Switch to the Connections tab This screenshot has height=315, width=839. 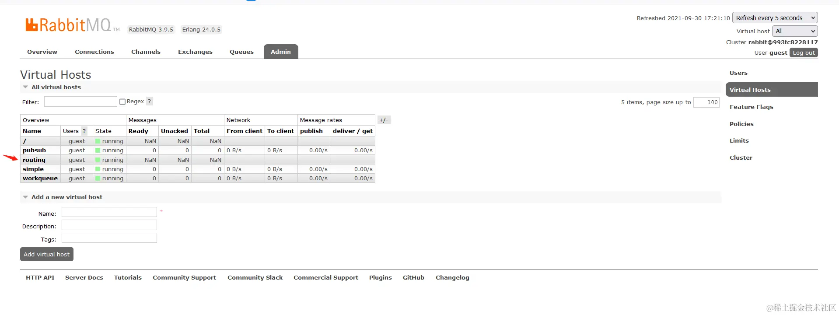coord(94,52)
